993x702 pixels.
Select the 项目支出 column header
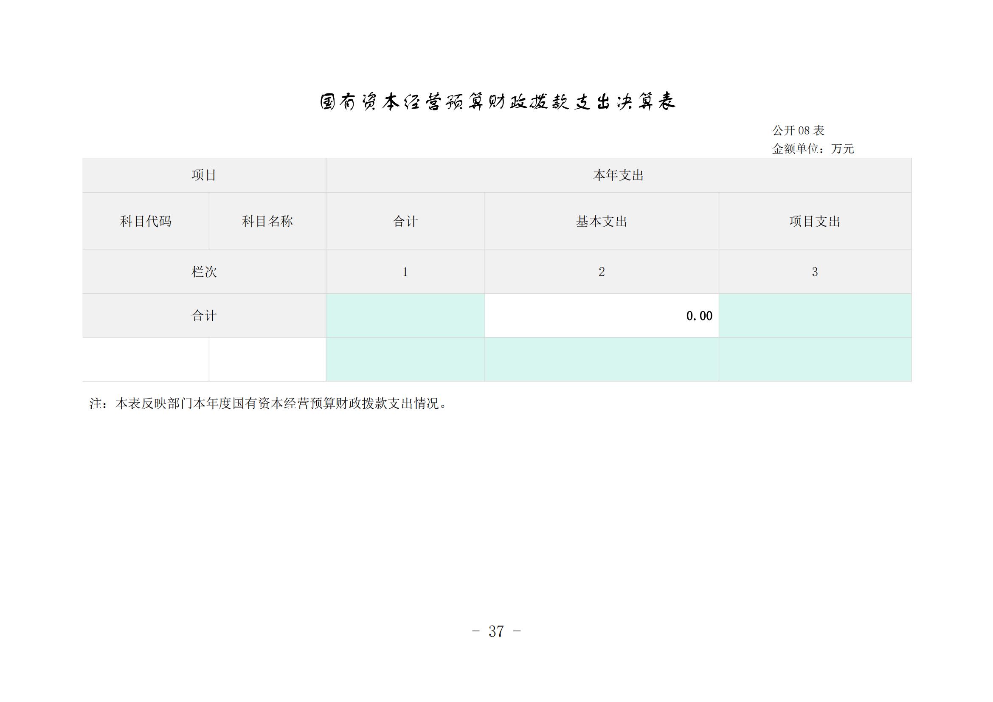815,221
